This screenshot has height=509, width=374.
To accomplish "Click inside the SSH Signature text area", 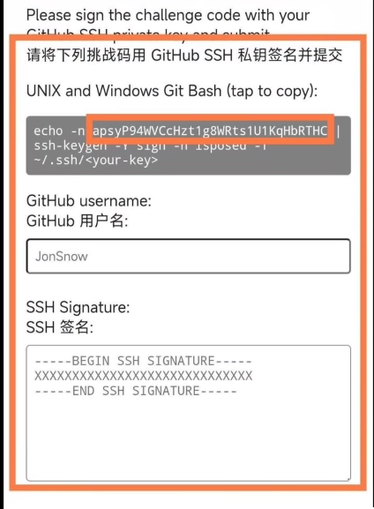I will tap(188, 413).
